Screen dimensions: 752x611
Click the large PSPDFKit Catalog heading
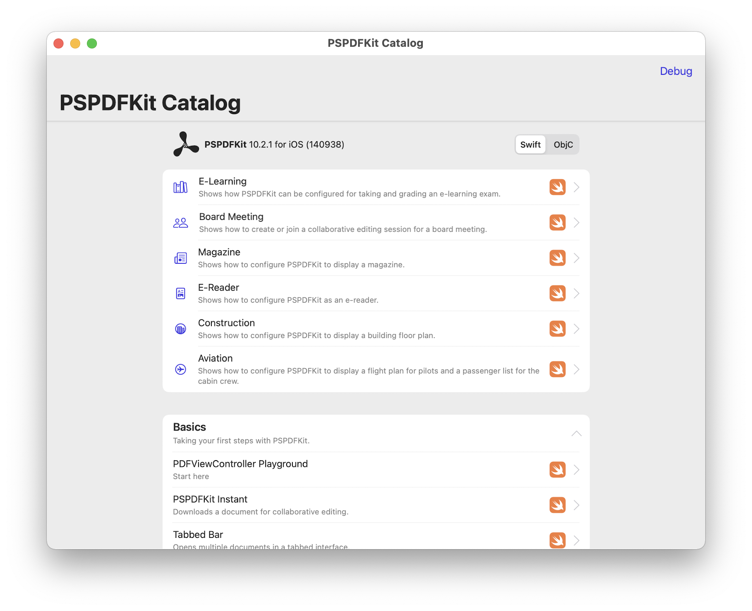pos(150,103)
